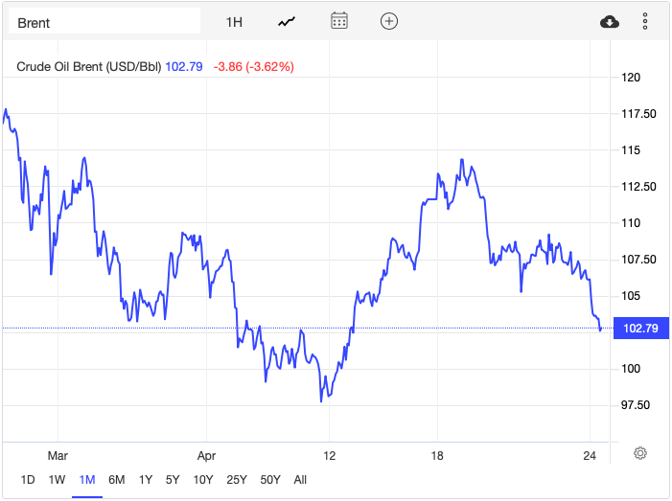Open the three-dot more options menu
This screenshot has height=501, width=672.
(645, 22)
